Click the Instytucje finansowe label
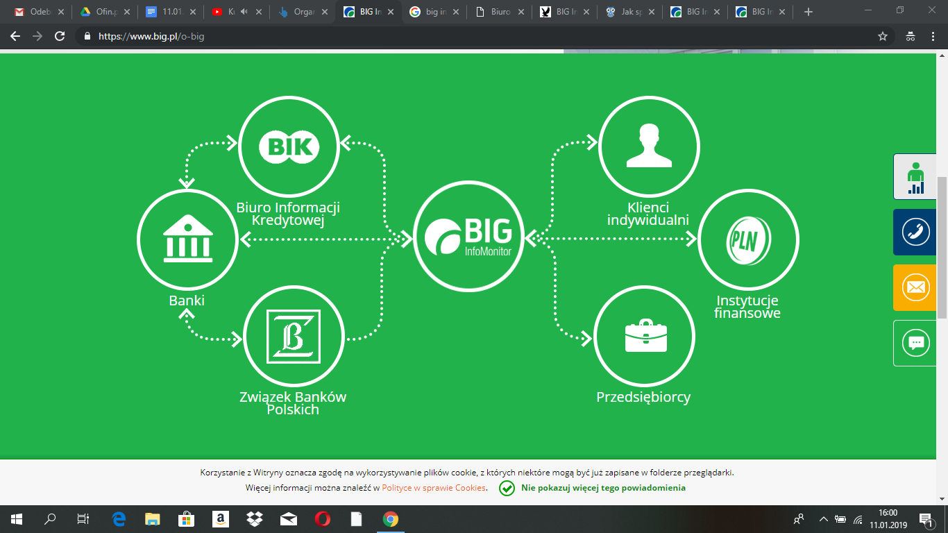This screenshot has width=948, height=533. tap(747, 307)
